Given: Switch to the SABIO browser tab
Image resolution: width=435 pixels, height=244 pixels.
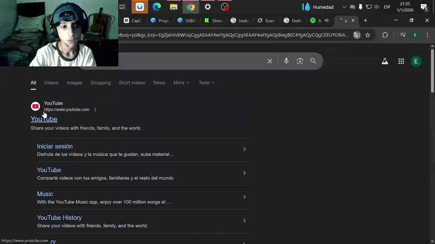Looking at the screenshot, I should click(x=187, y=21).
